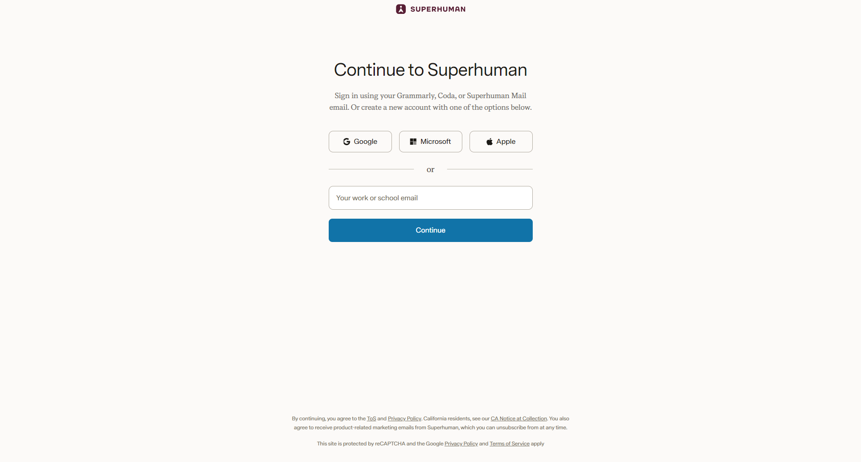The width and height of the screenshot is (861, 462).
Task: Click the person icon in the maroon badge
Action: click(400, 9)
